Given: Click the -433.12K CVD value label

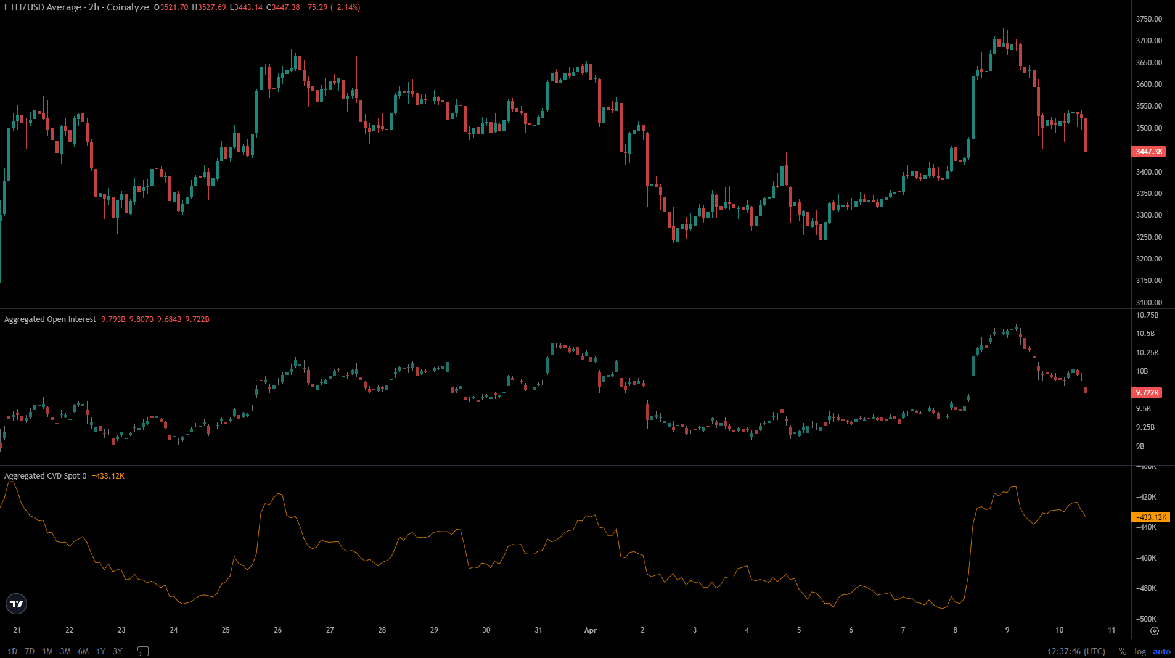Looking at the screenshot, I should coord(1150,517).
